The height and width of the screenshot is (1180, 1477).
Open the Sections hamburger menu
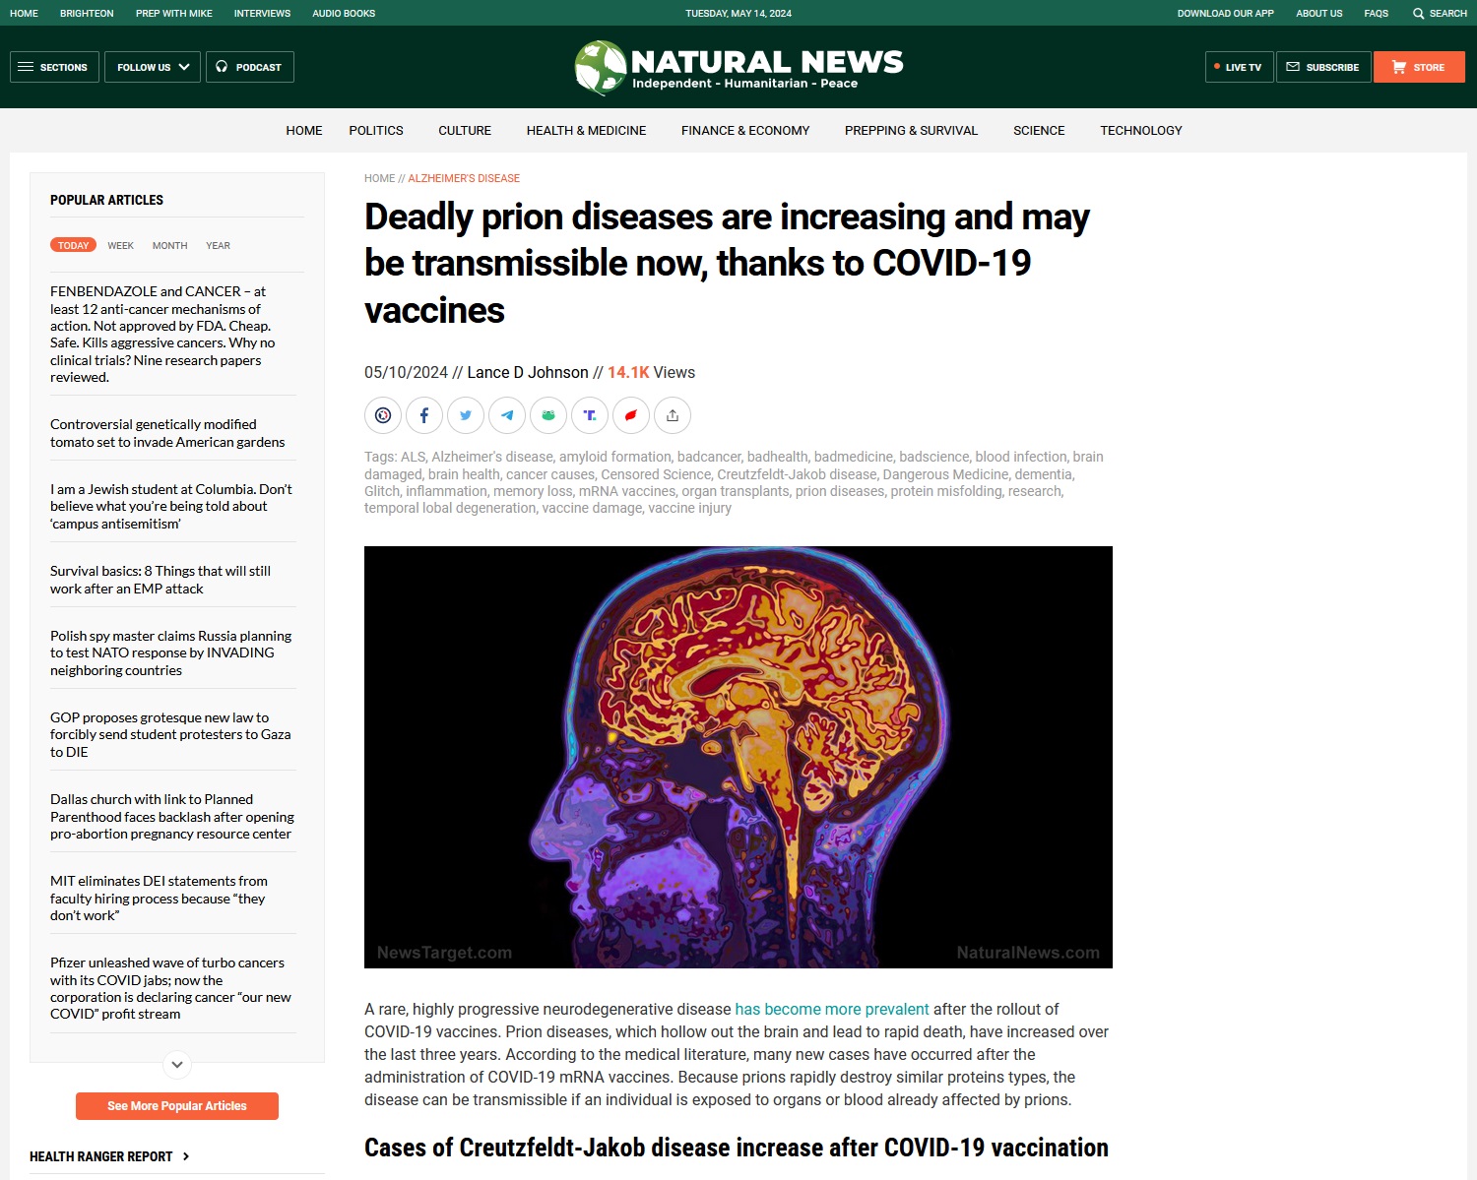click(x=54, y=67)
